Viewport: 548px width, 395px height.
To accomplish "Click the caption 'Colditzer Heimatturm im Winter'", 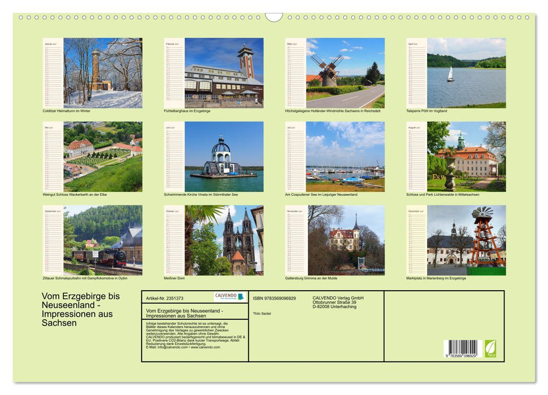I will tap(67, 111).
